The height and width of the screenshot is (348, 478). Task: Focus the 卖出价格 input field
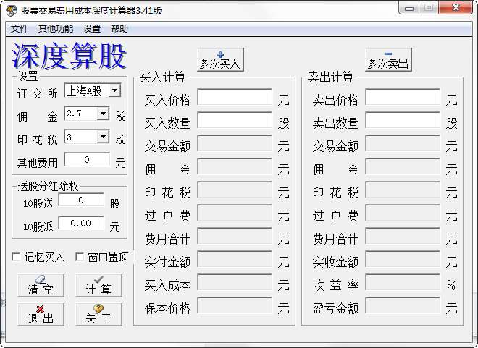pos(403,97)
